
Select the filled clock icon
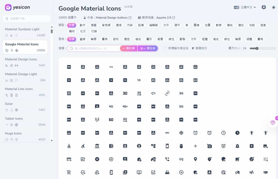237,133
